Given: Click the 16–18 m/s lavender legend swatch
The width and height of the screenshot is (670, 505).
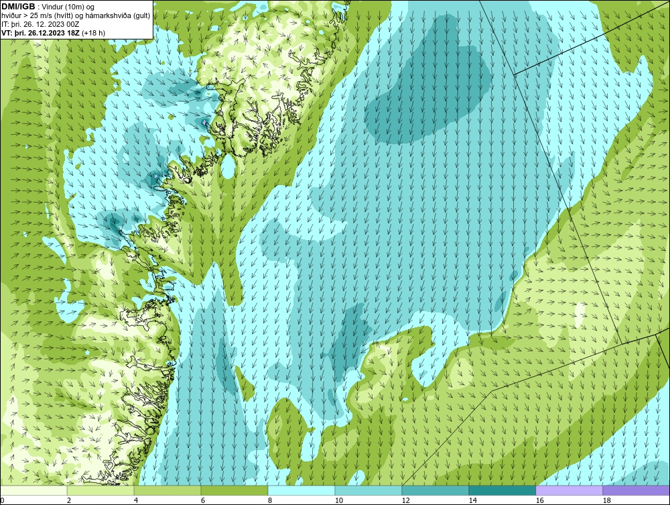Looking at the screenshot, I should [569, 490].
